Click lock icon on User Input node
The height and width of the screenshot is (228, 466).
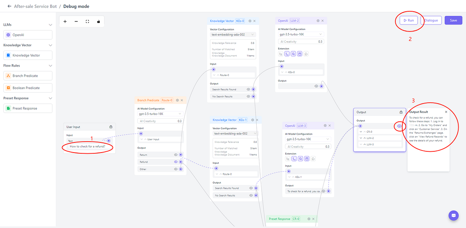click(x=111, y=127)
